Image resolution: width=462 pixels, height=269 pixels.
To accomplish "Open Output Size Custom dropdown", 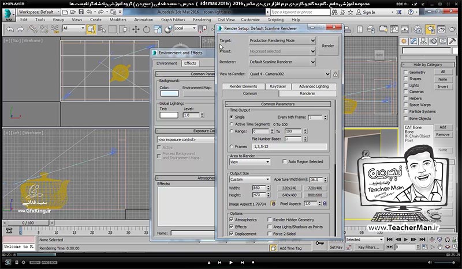I will [249, 179].
